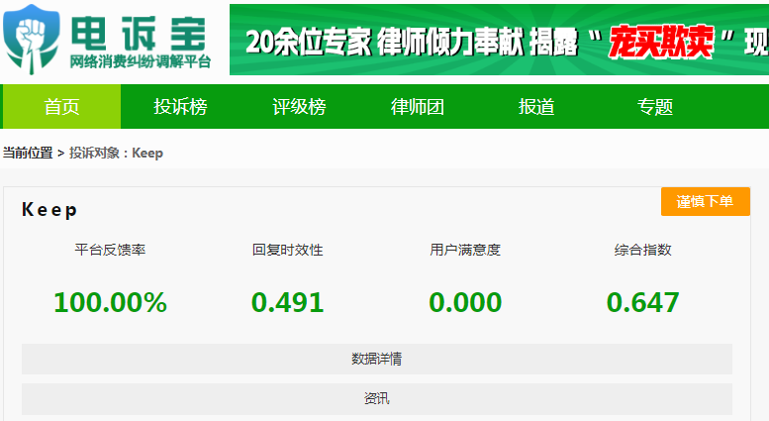Viewport: 769px width, 421px height.
Task: Click the 0.491 reply timeliness value
Action: (x=288, y=302)
